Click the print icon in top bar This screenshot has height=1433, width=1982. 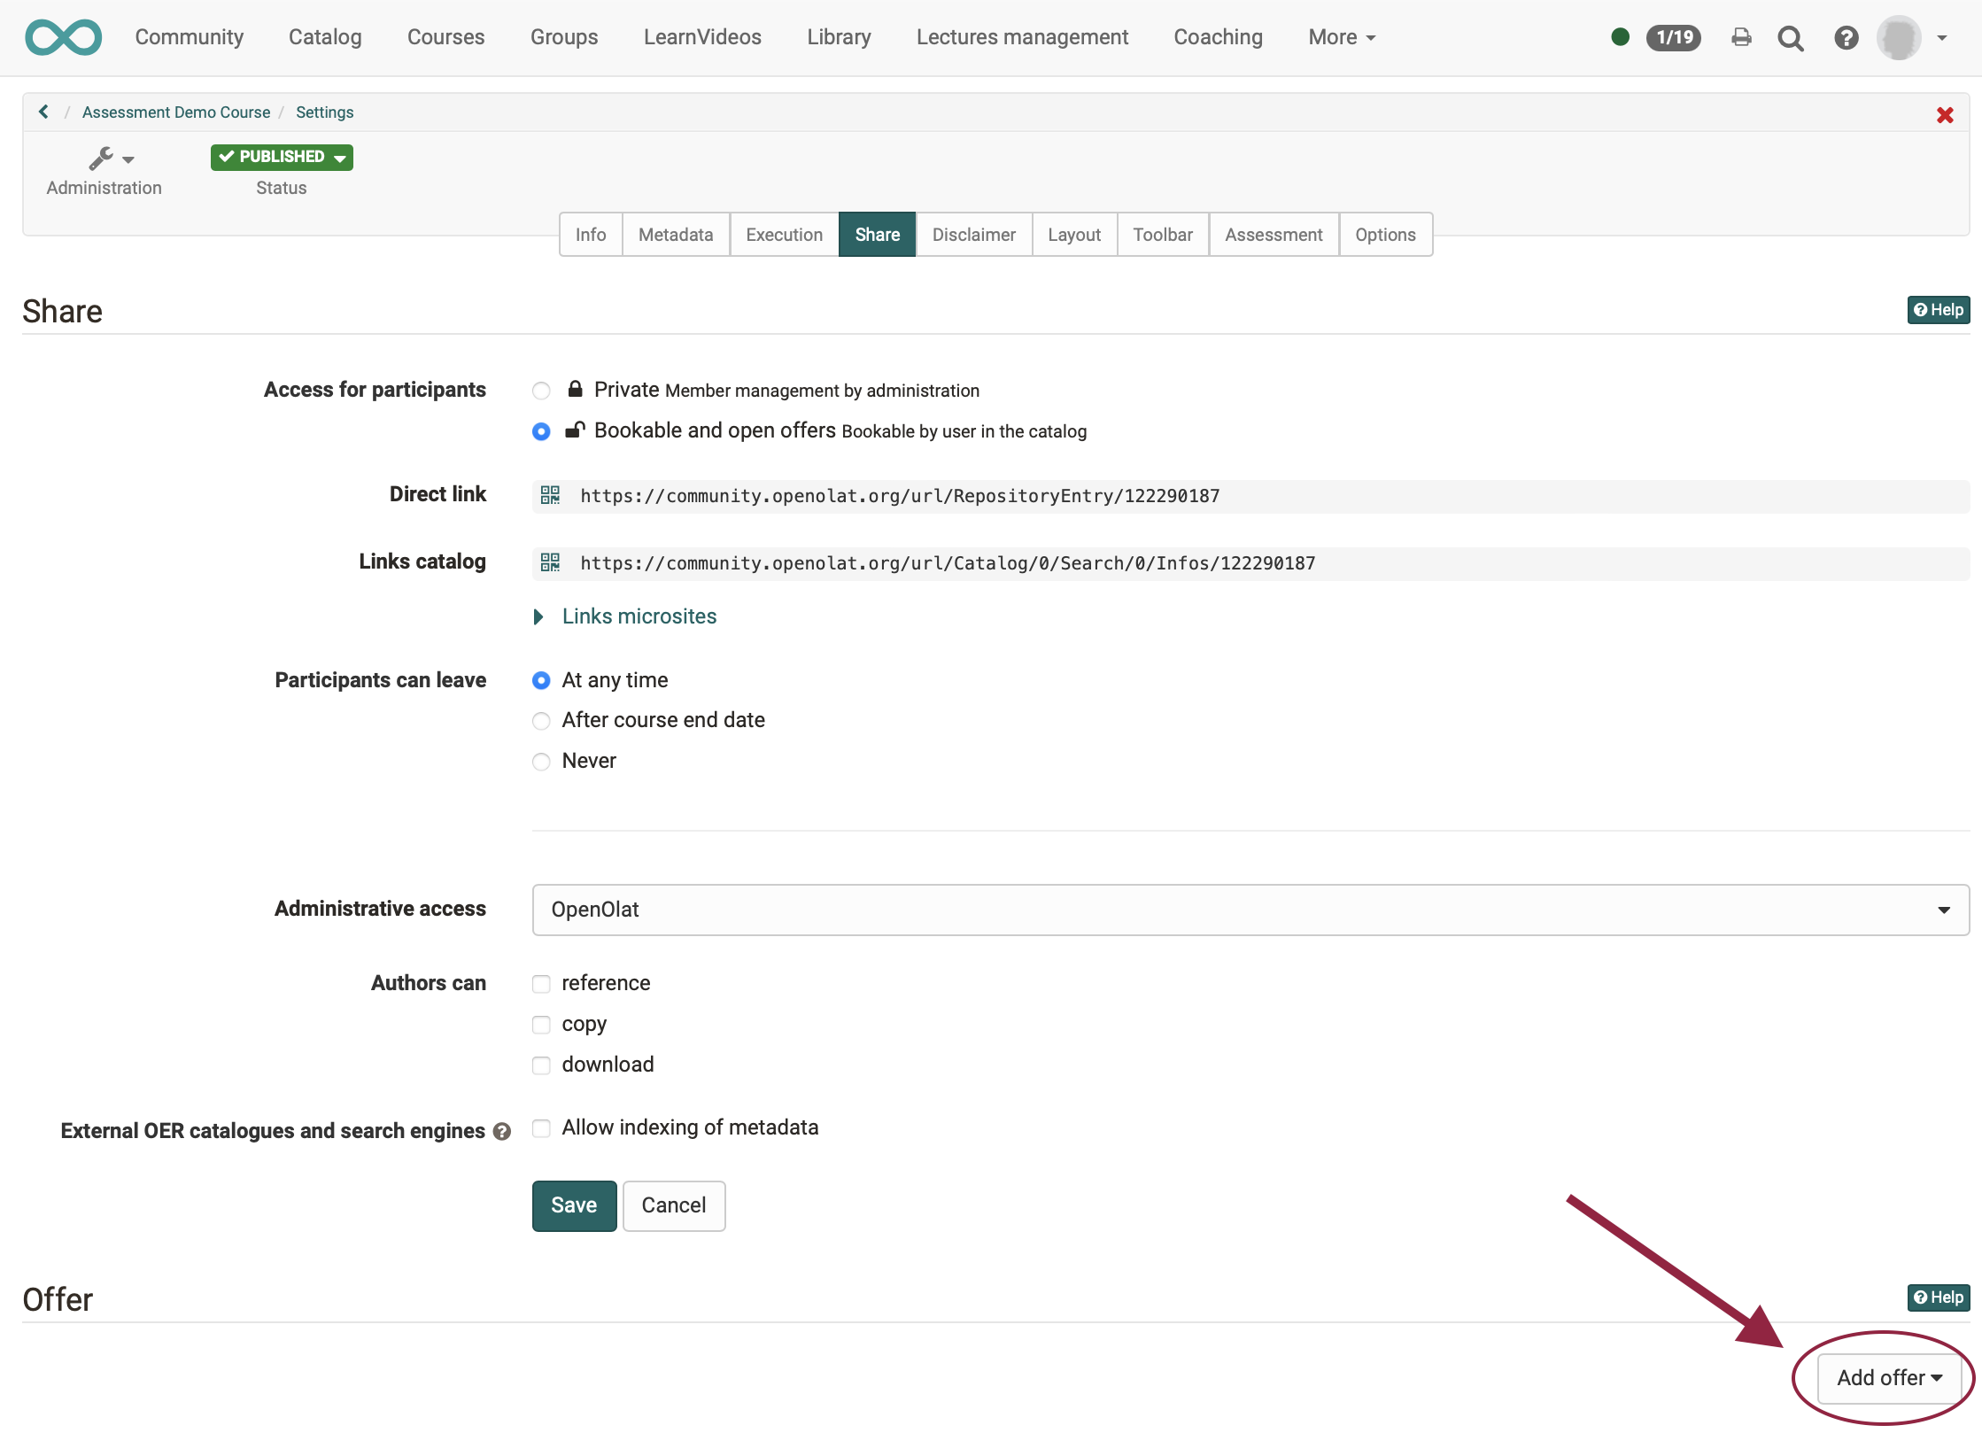pos(1741,37)
